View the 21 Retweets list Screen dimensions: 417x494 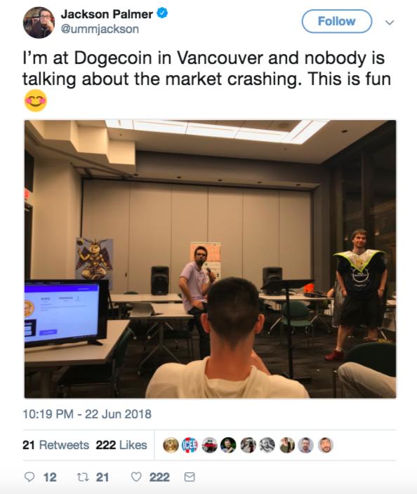[x=55, y=445]
